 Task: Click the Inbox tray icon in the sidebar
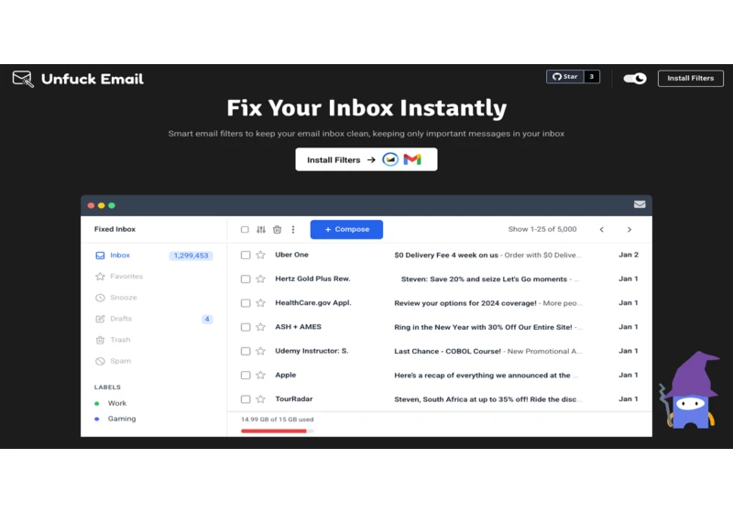[x=100, y=256]
